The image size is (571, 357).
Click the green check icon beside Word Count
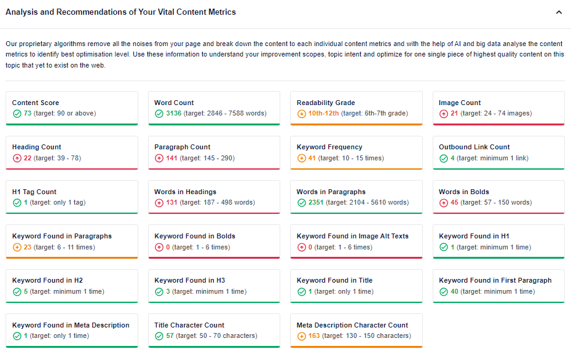click(159, 114)
